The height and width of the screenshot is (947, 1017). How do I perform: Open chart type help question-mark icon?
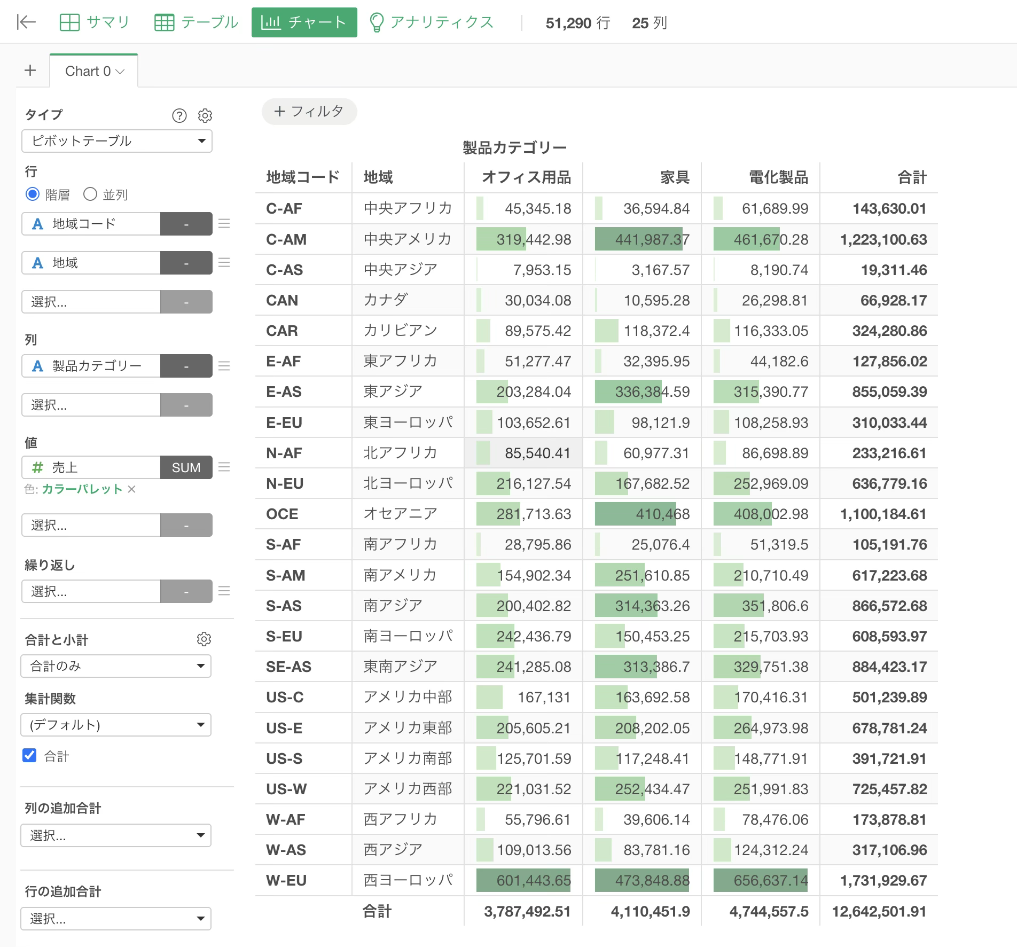coord(179,115)
